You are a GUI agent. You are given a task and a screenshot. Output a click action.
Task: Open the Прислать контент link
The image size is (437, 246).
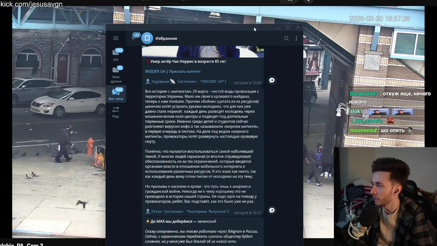(185, 71)
